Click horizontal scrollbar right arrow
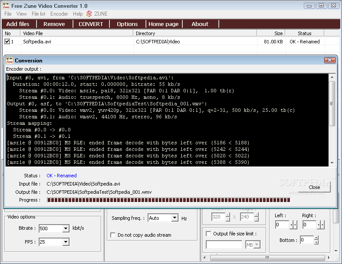Screen dimensions: 342x264 coord(329,257)
